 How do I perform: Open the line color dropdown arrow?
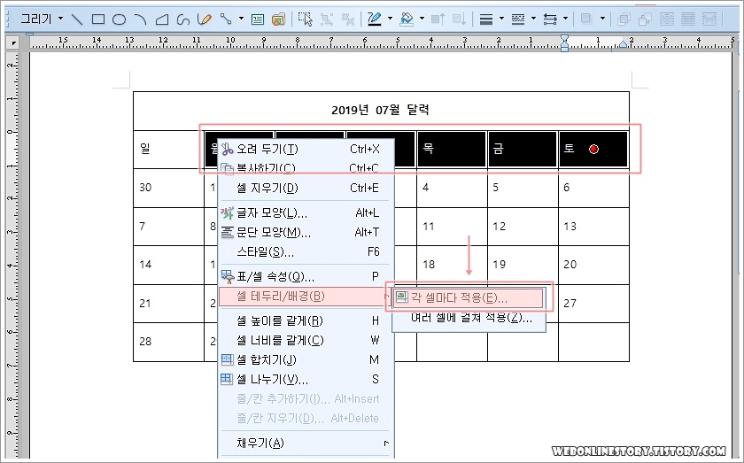point(390,19)
